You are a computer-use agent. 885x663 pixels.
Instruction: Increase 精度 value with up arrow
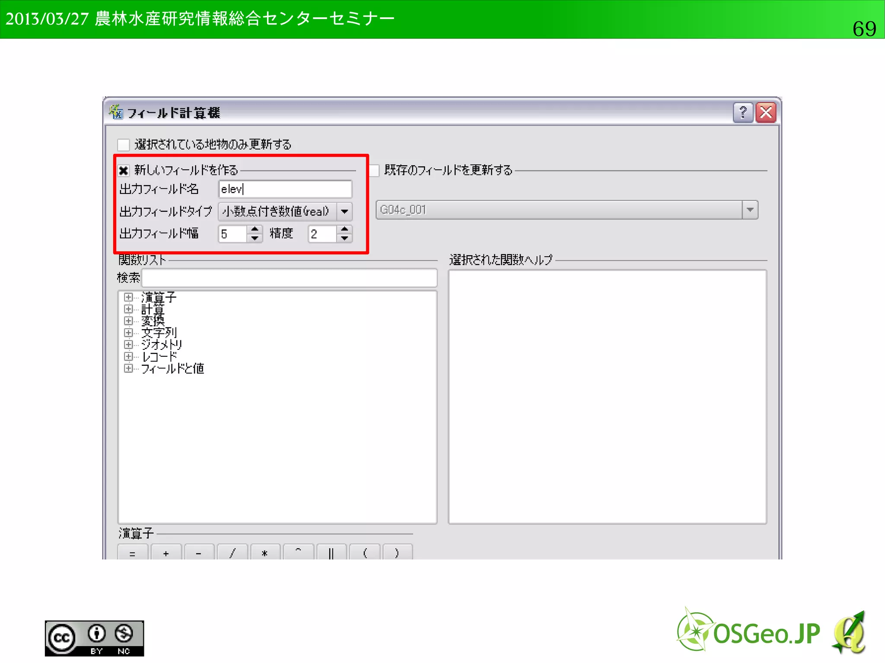click(x=344, y=229)
